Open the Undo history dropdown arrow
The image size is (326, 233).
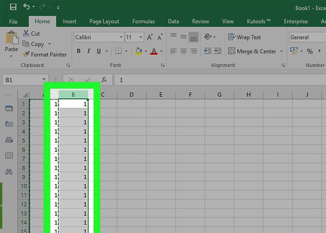coord(34,7)
